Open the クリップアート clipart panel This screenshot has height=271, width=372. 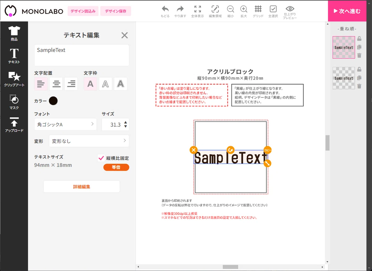(x=14, y=79)
